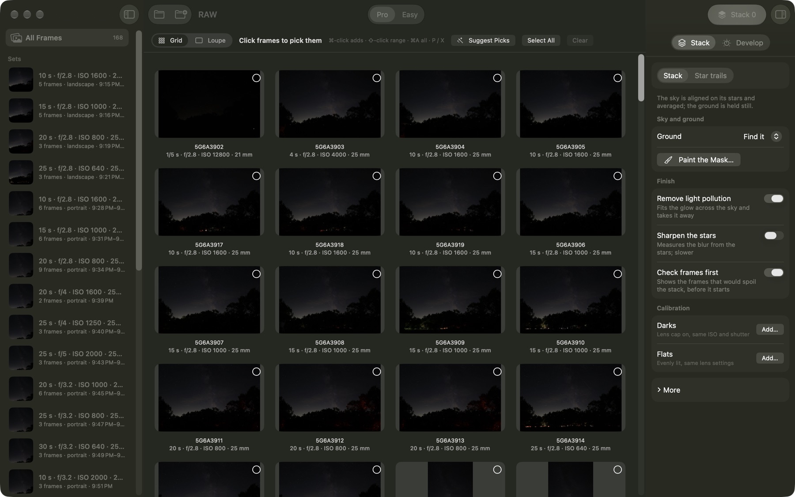The height and width of the screenshot is (497, 795).
Task: Toggle Check frames first switch
Action: (x=774, y=273)
